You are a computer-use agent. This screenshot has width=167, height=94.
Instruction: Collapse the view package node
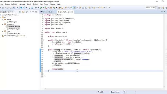click(3, 31)
